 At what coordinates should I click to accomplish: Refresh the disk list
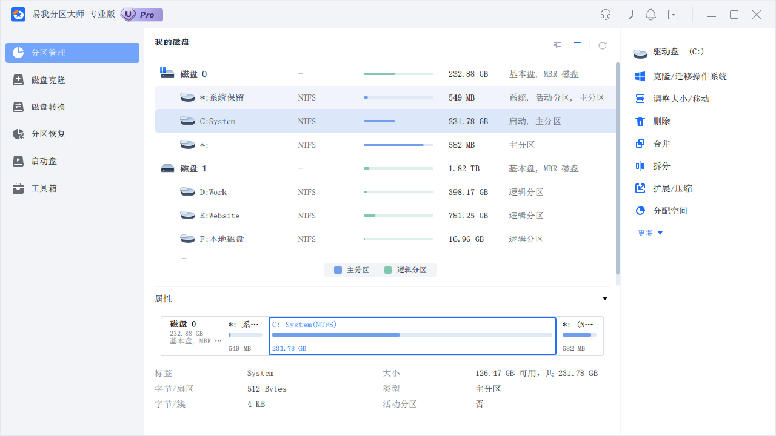coord(602,45)
